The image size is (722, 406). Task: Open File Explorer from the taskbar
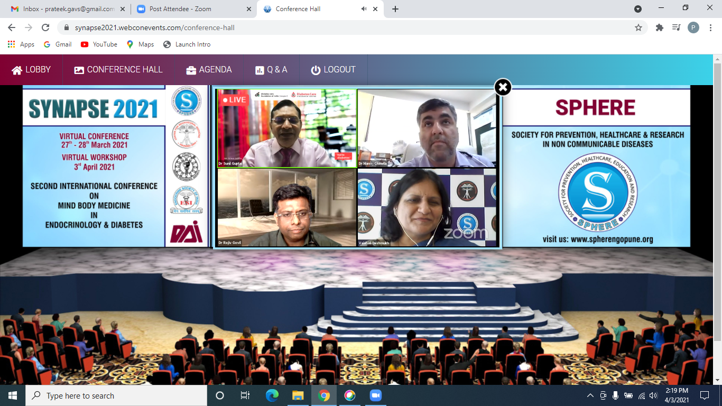(x=298, y=395)
